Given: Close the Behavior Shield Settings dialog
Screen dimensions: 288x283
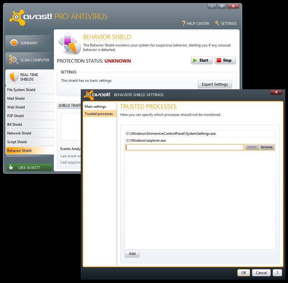Looking at the screenshot, I should point(276,92).
